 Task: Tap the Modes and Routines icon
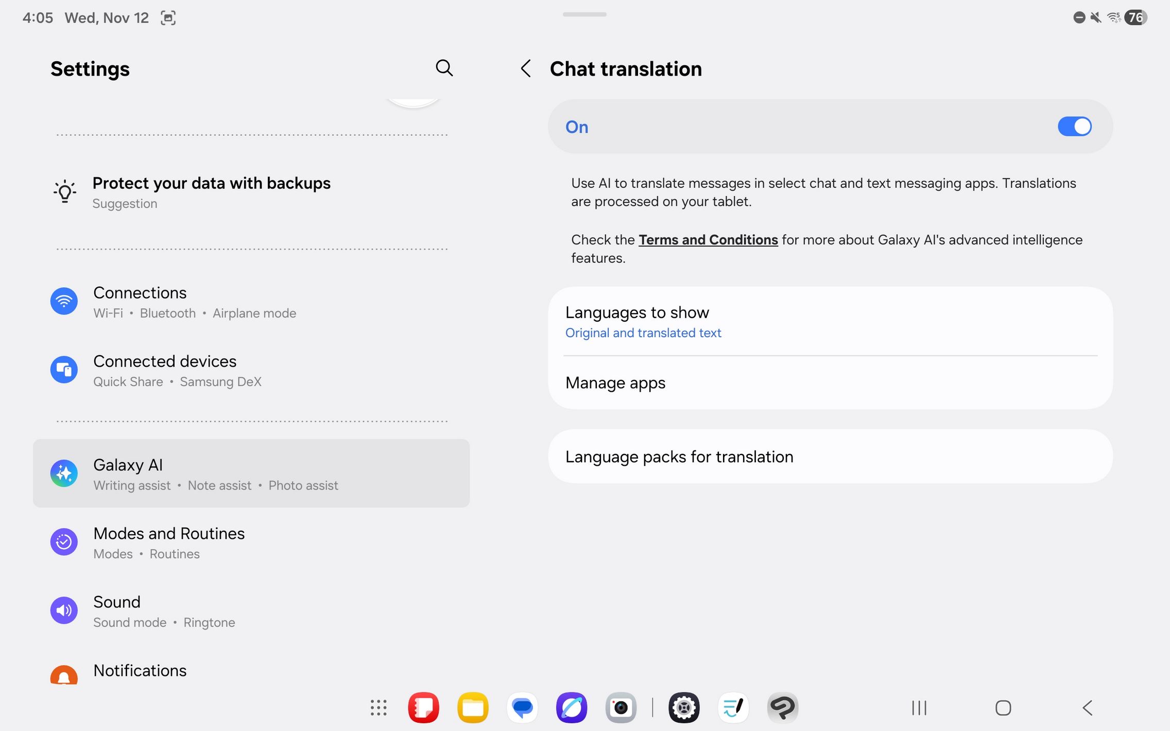[x=64, y=542]
